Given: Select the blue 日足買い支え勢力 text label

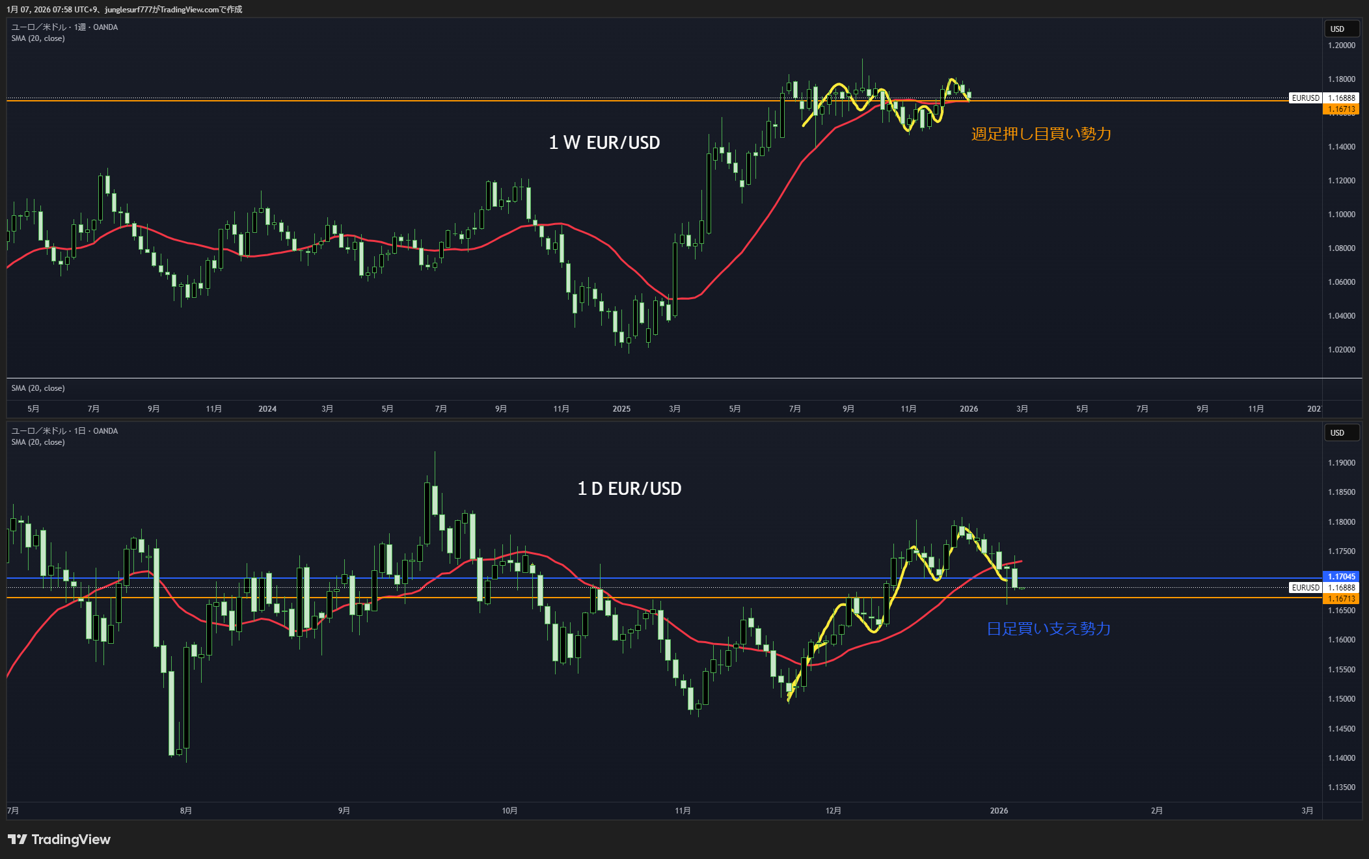Looking at the screenshot, I should pyautogui.click(x=1048, y=629).
